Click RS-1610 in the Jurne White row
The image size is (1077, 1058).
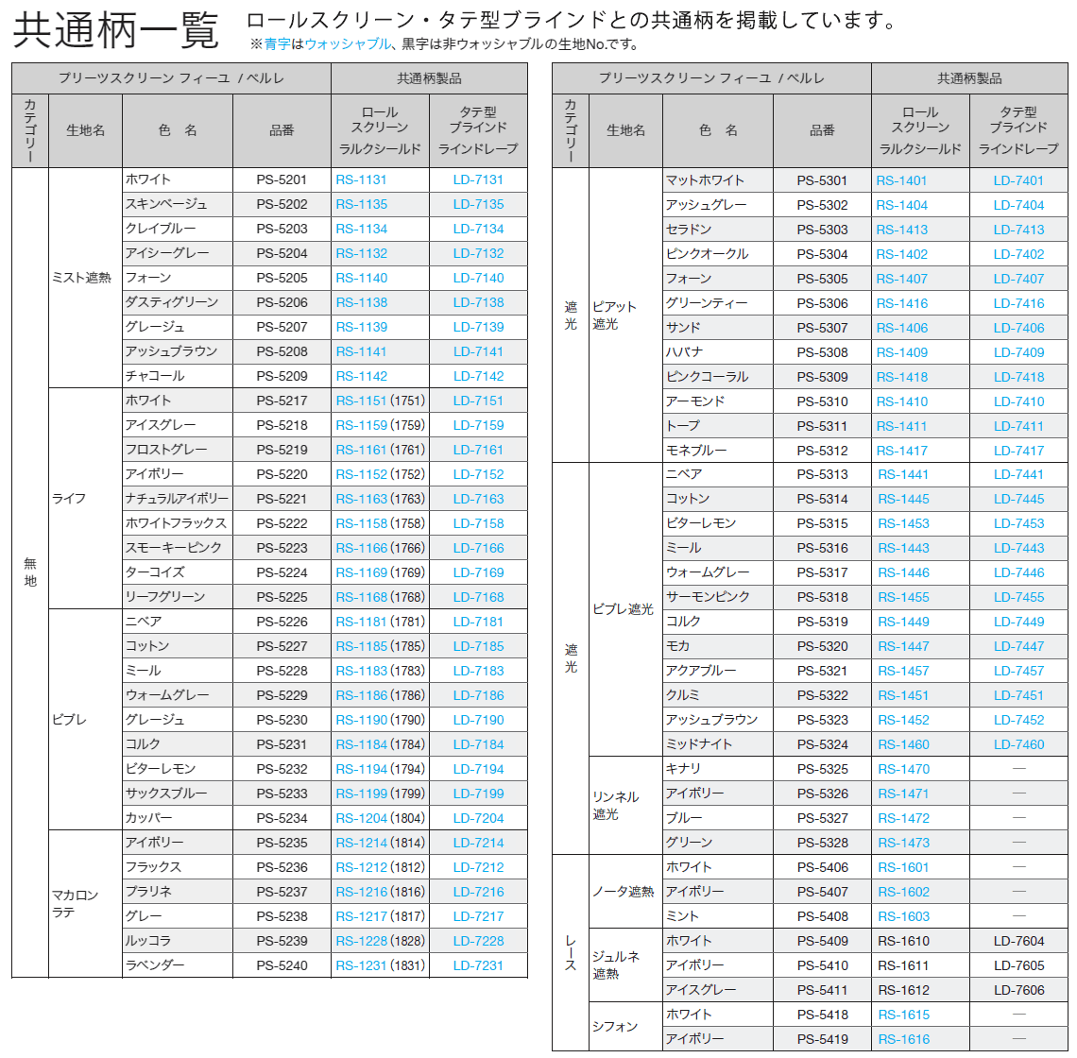click(903, 941)
